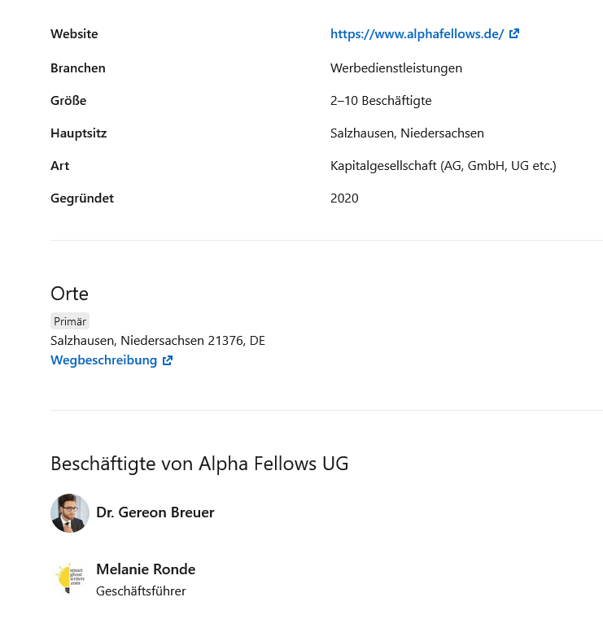Open Dr. Gereon Breuer's name link
Viewport: 603px width, 619px height.
click(x=155, y=512)
